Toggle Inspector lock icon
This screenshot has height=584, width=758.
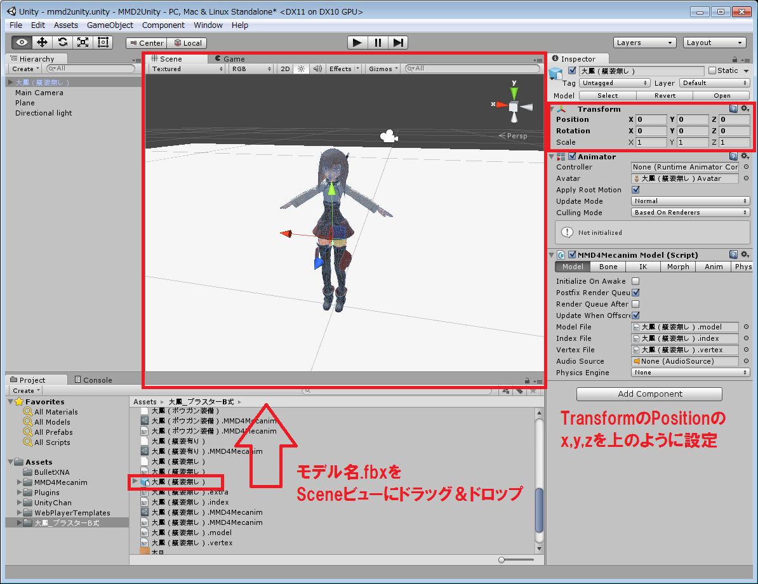point(735,60)
